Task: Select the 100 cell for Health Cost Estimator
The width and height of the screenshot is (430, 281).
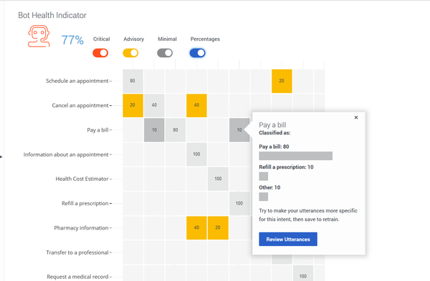Action: tap(218, 179)
